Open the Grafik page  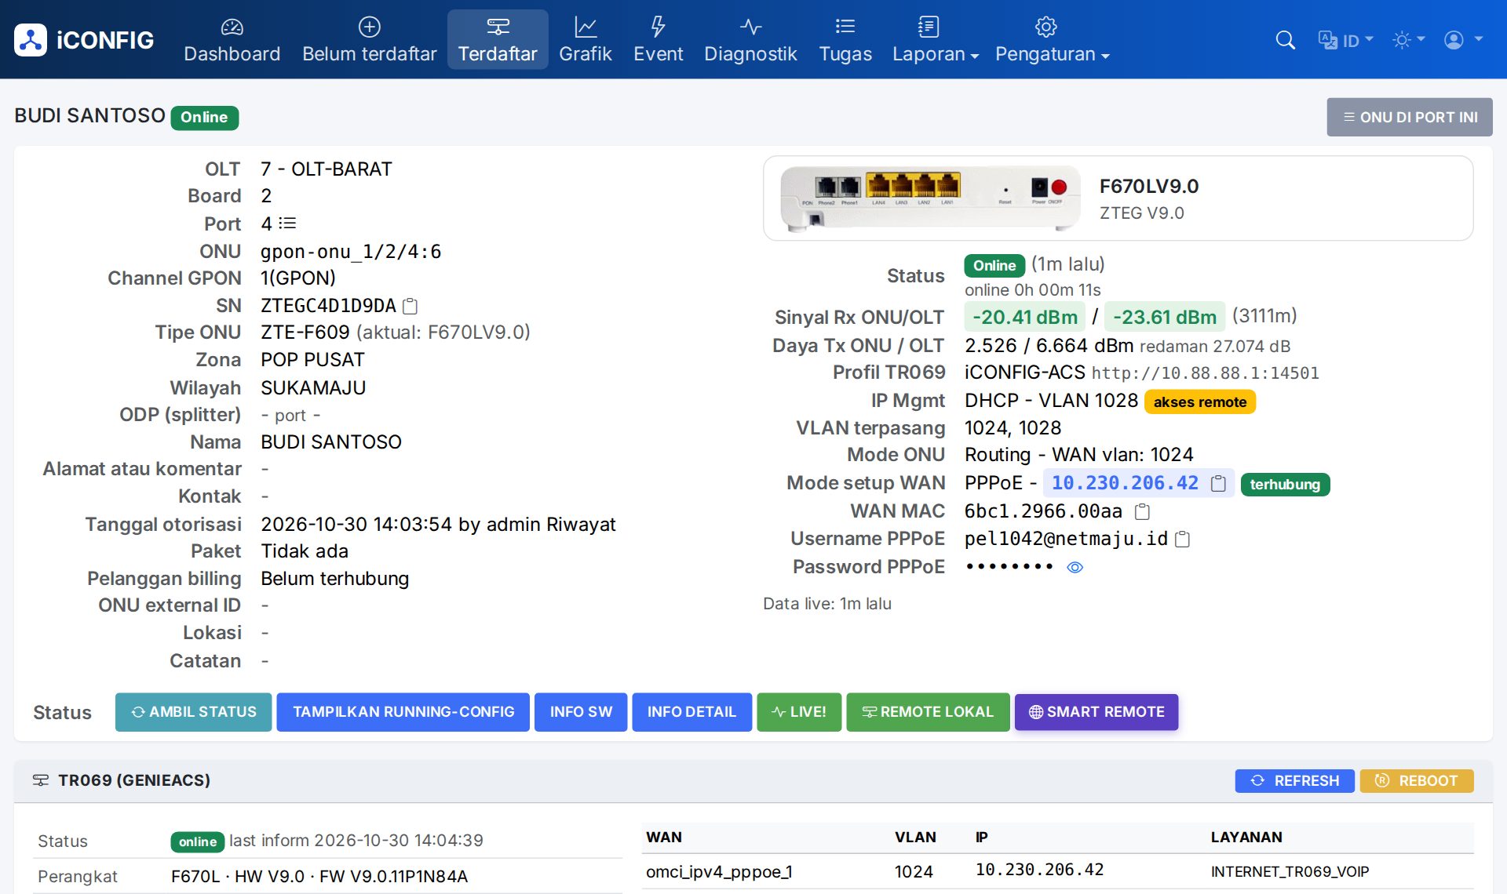tap(585, 40)
